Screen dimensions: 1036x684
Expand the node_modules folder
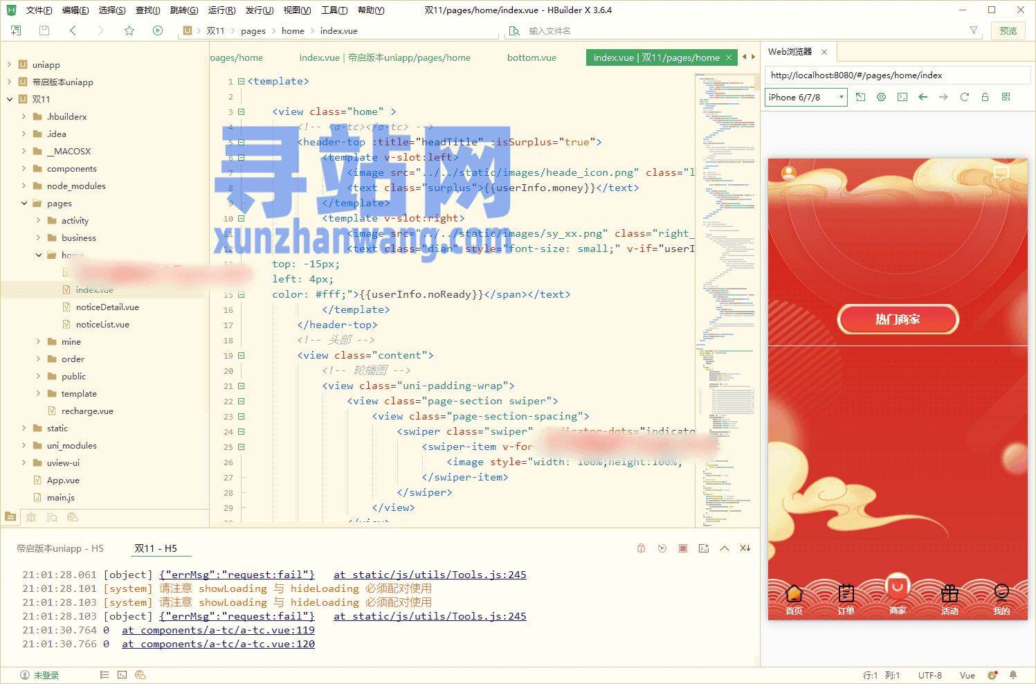pyautogui.click(x=24, y=186)
